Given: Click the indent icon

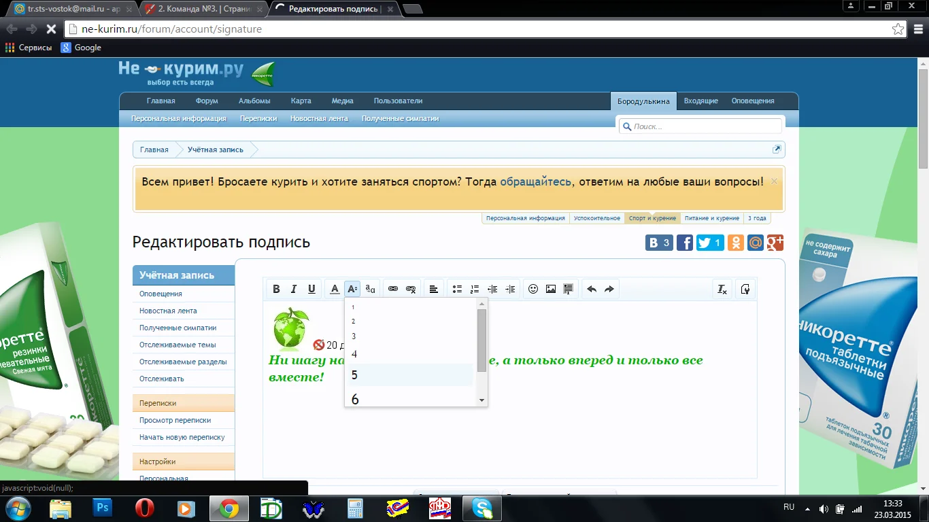Looking at the screenshot, I should pos(510,289).
